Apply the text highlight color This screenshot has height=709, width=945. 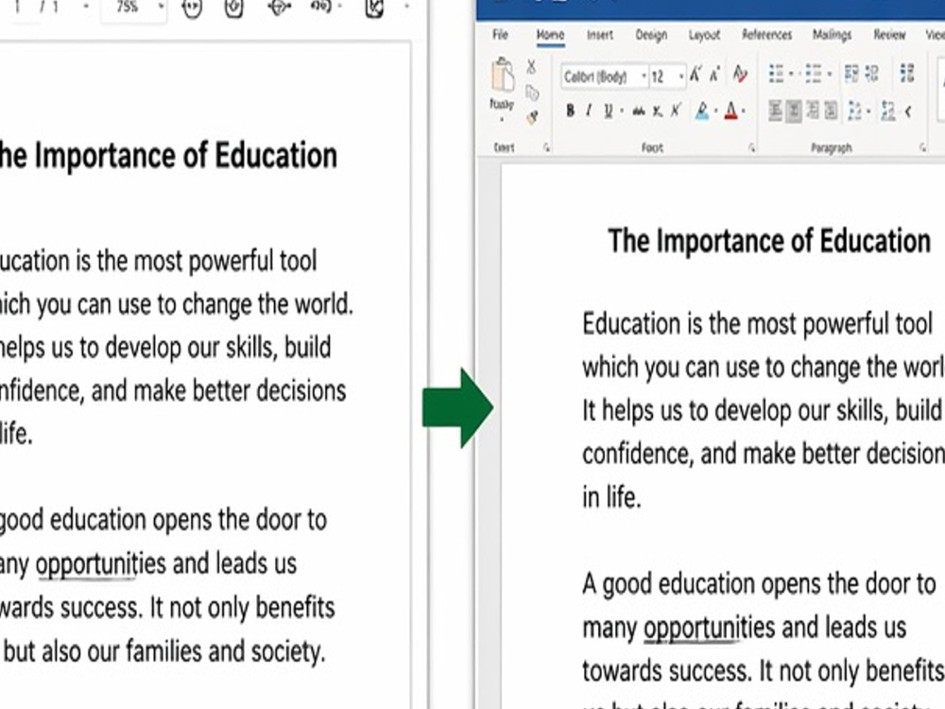coord(702,111)
